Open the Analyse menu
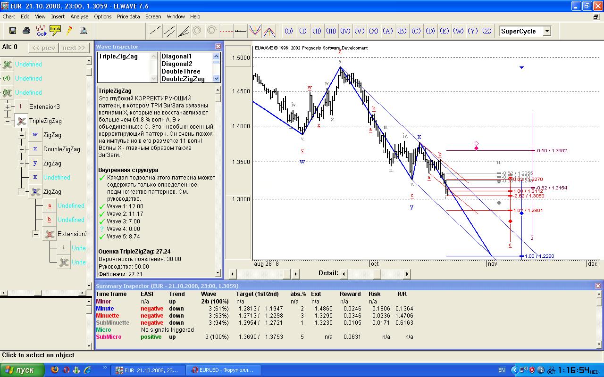 pos(79,16)
